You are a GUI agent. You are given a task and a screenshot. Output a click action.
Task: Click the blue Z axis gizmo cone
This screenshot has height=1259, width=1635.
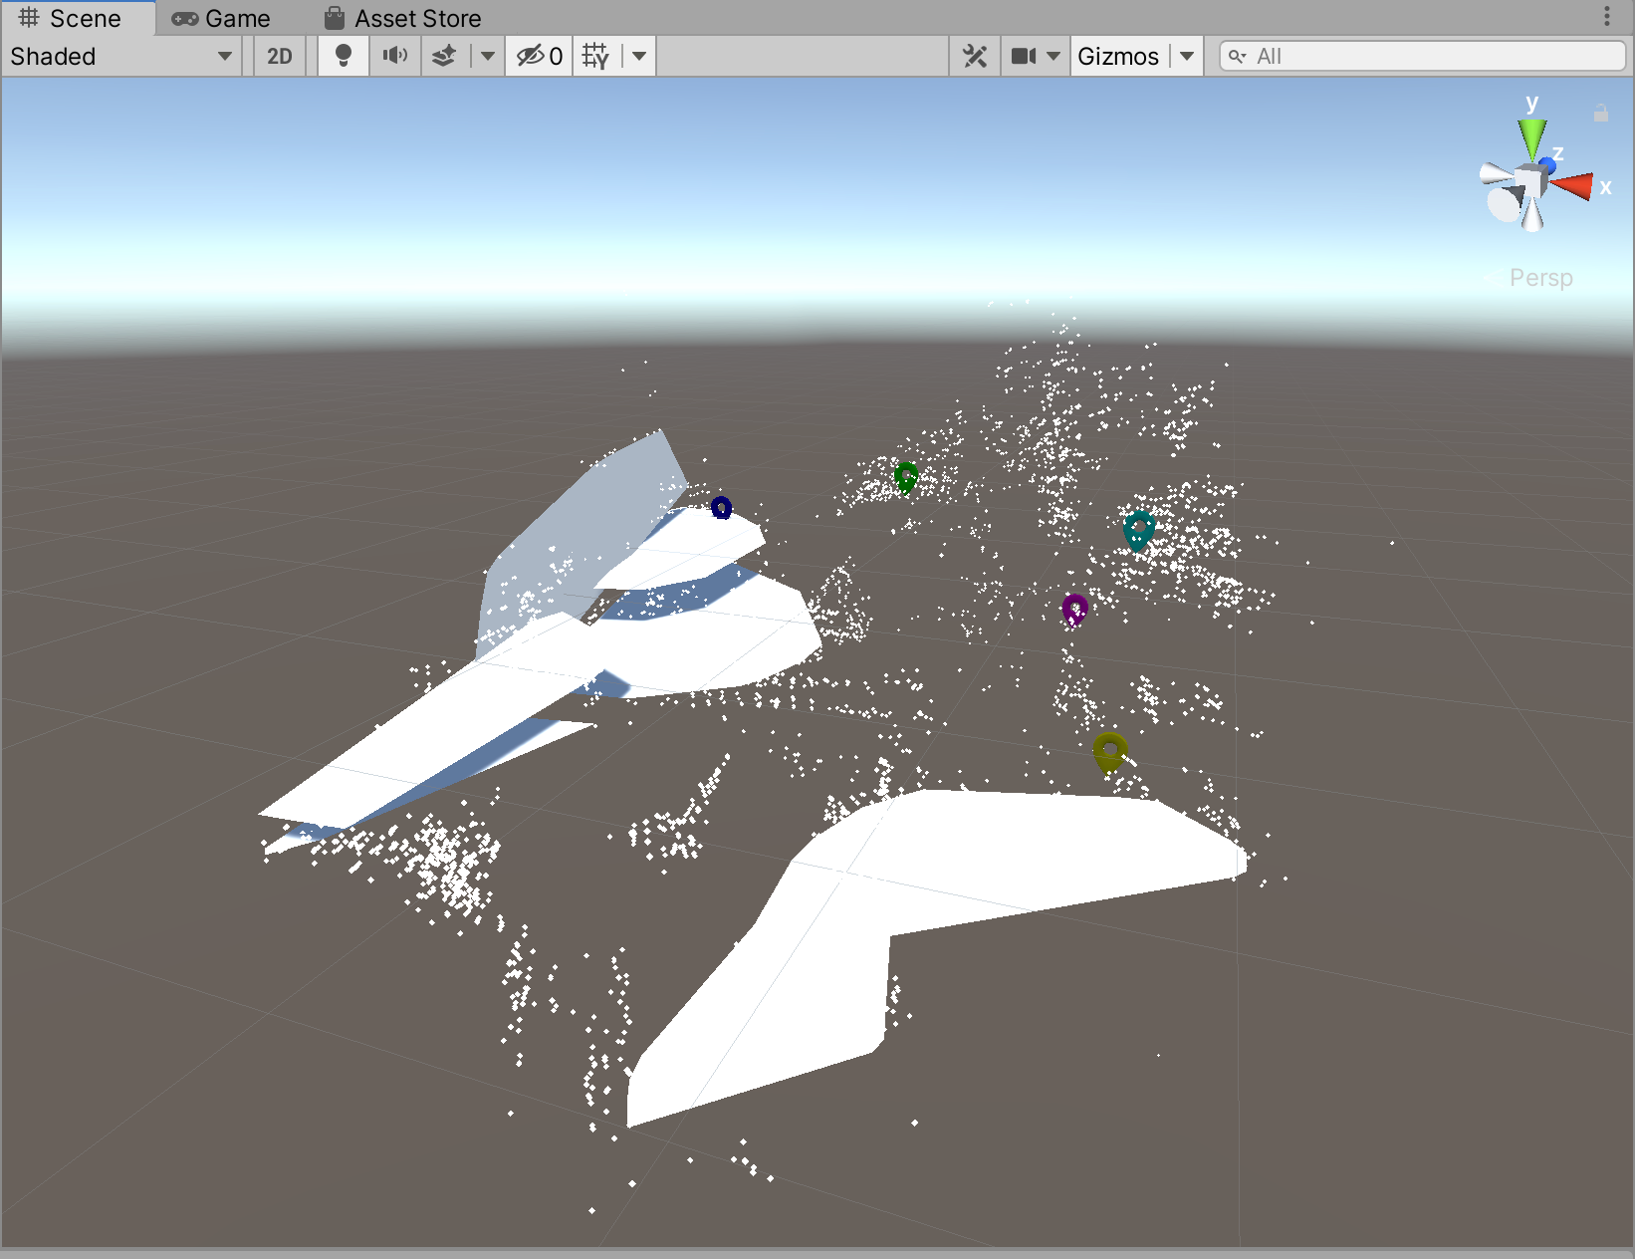(x=1547, y=164)
